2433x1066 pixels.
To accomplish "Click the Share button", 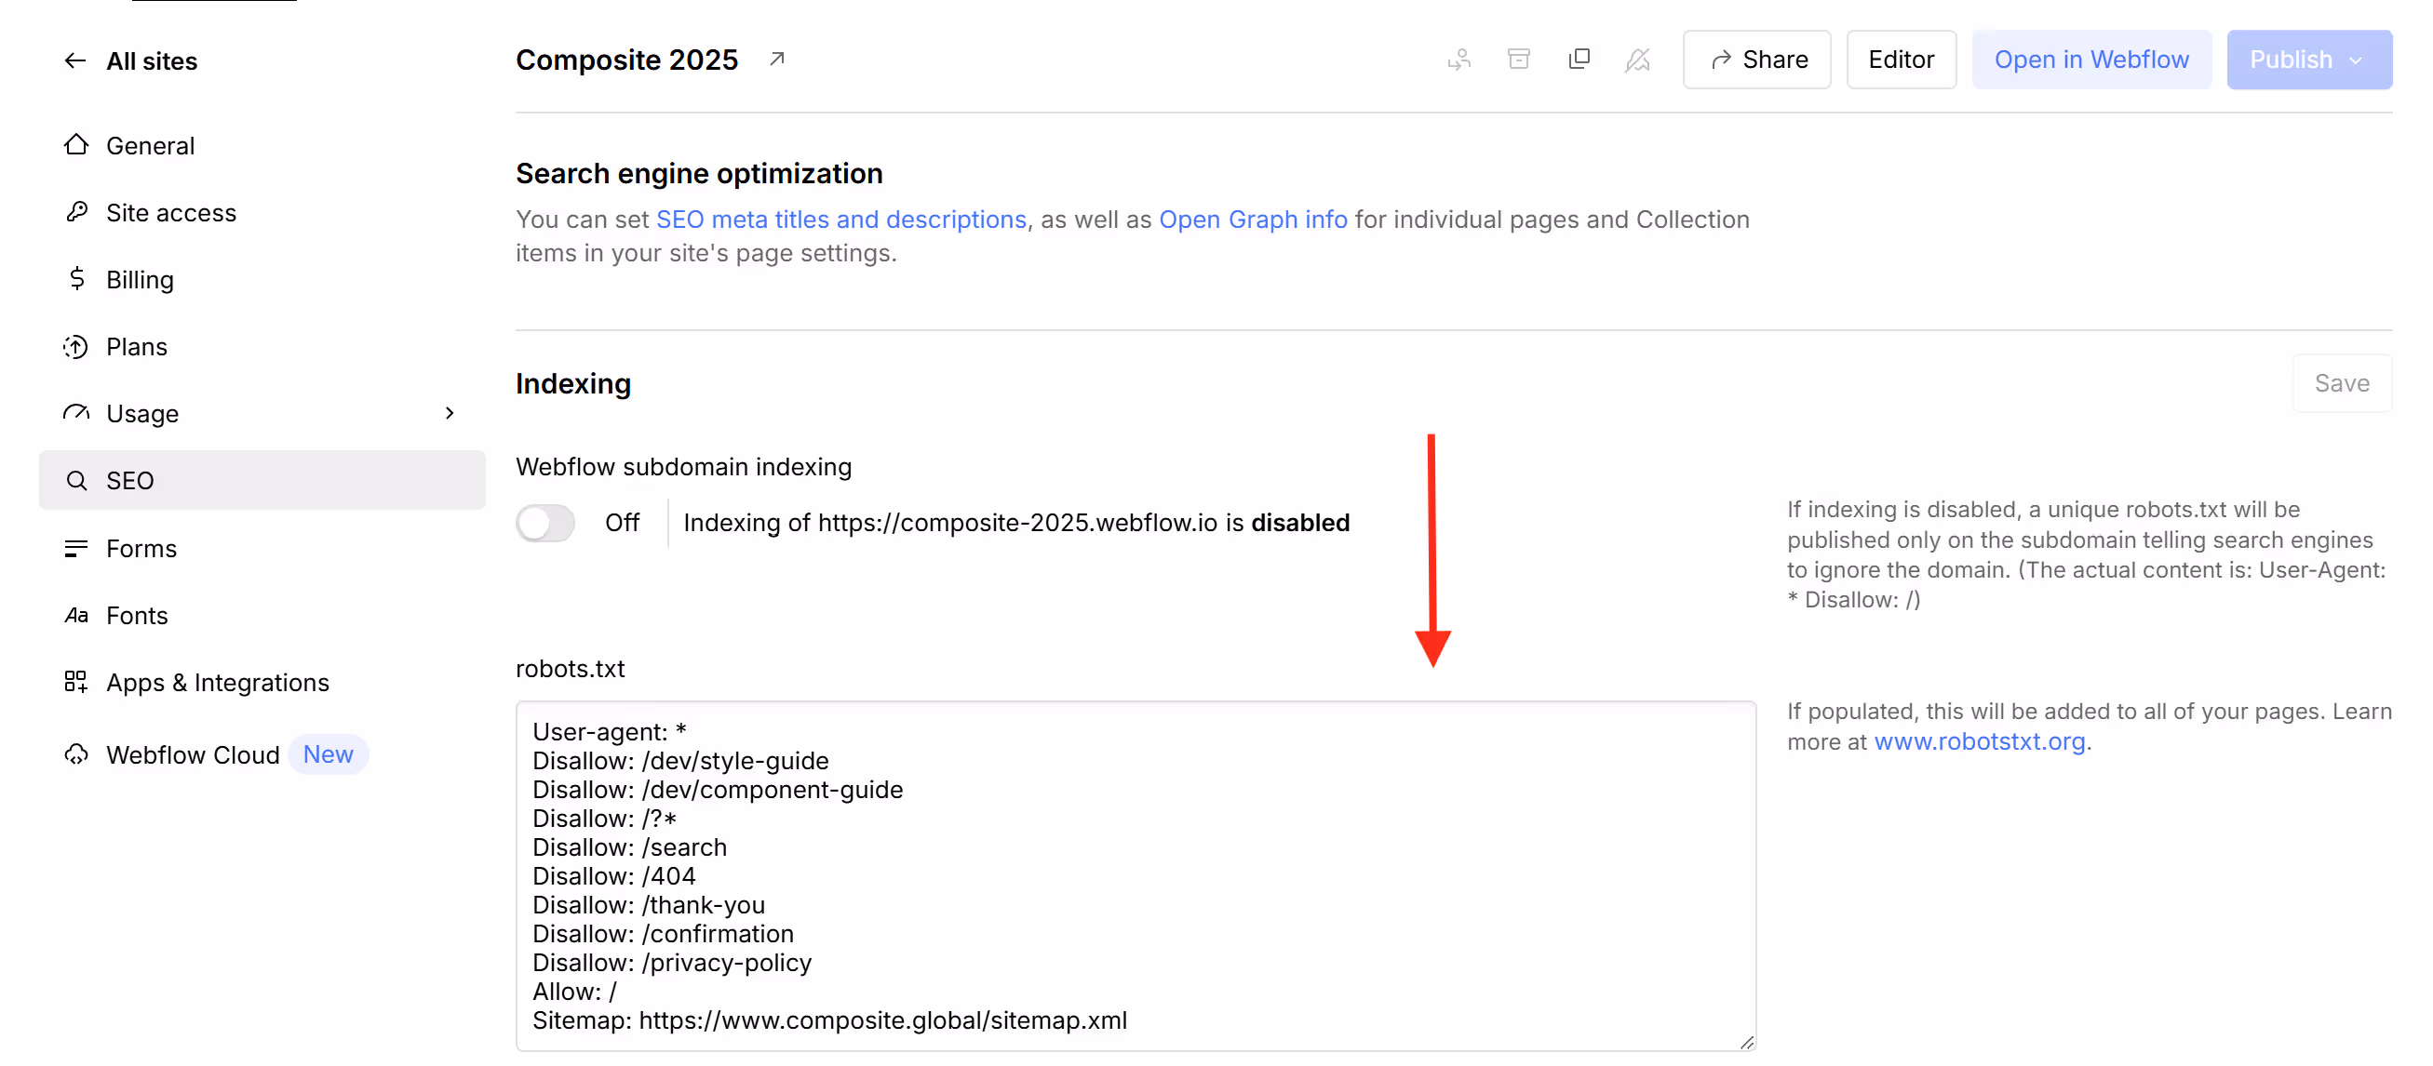I will 1756,60.
